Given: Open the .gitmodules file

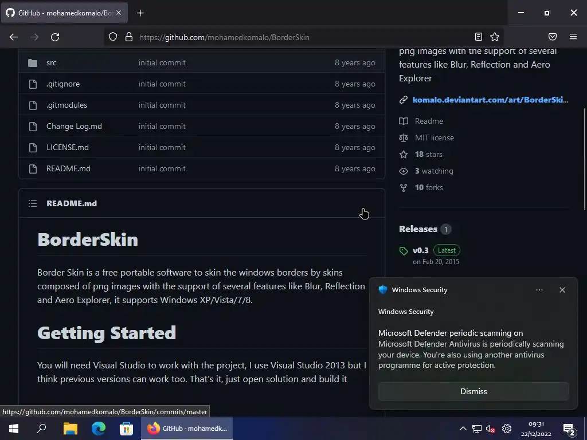Looking at the screenshot, I should click(x=66, y=105).
